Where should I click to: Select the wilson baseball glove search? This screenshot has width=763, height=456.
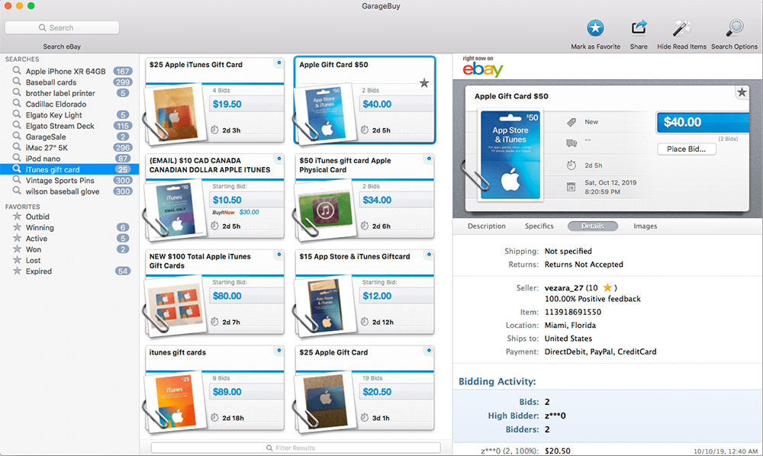[x=69, y=191]
